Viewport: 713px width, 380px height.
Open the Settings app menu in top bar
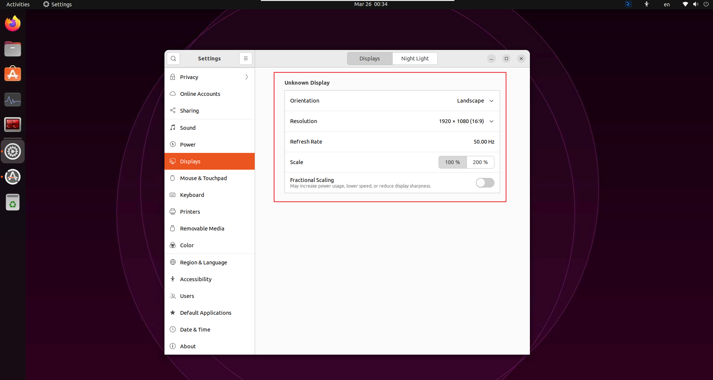57,4
